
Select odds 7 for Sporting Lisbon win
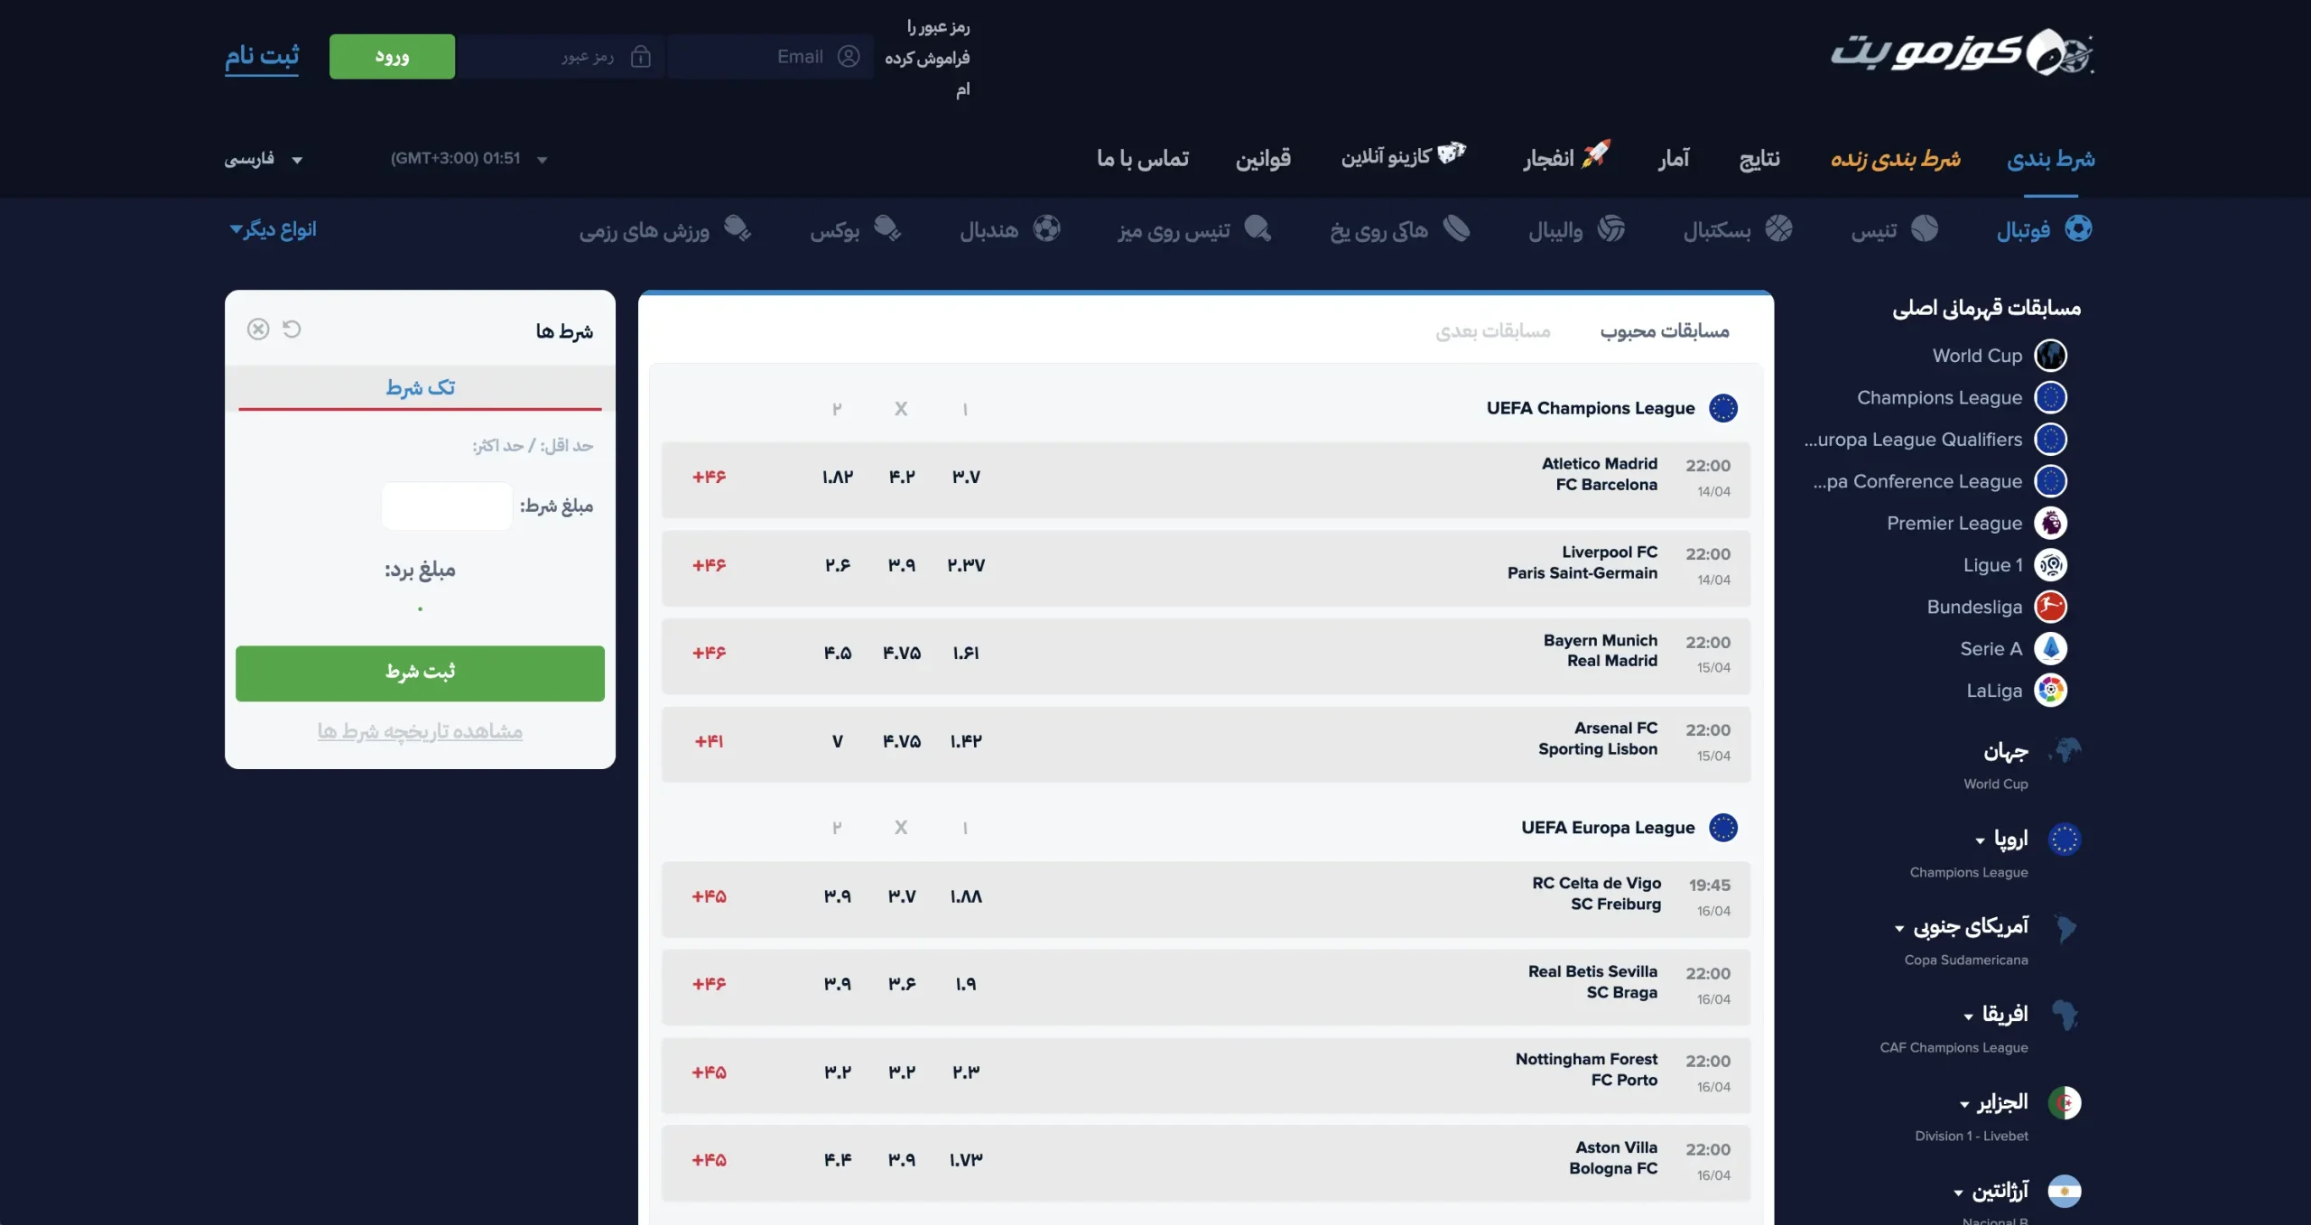pos(837,741)
